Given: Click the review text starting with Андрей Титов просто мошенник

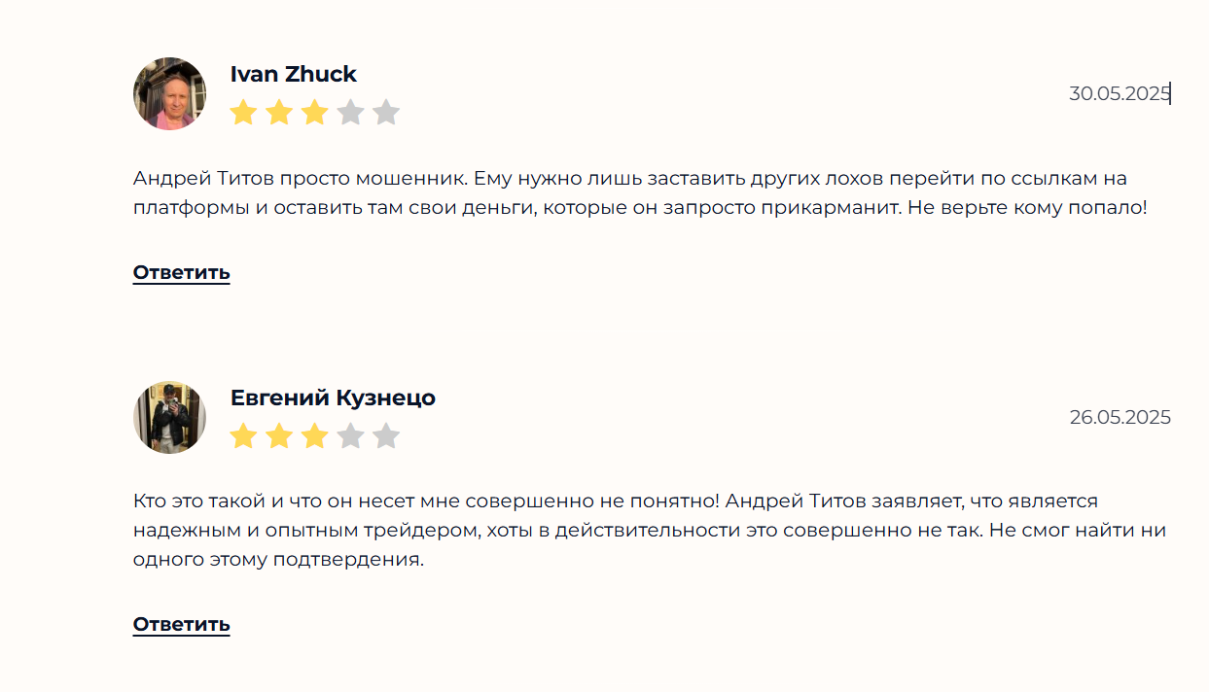Looking at the screenshot, I should coord(641,192).
